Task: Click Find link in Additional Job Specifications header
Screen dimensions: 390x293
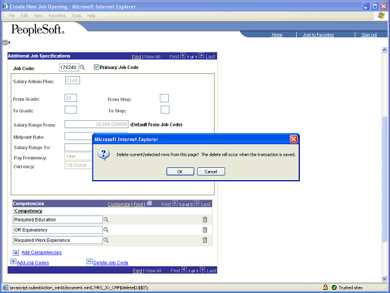Action: (136, 57)
